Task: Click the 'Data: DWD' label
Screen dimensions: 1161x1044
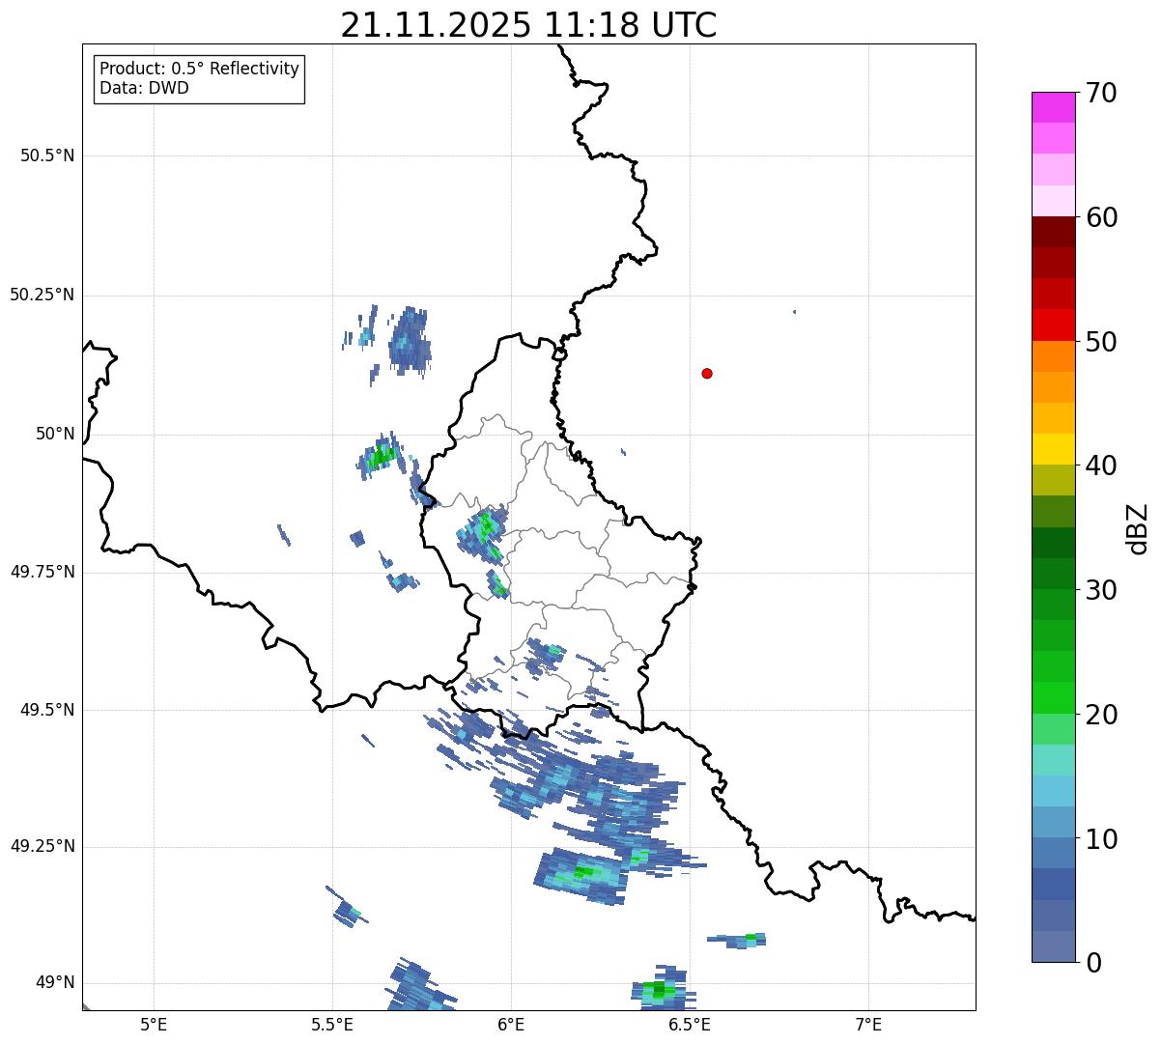Action: 144,88
